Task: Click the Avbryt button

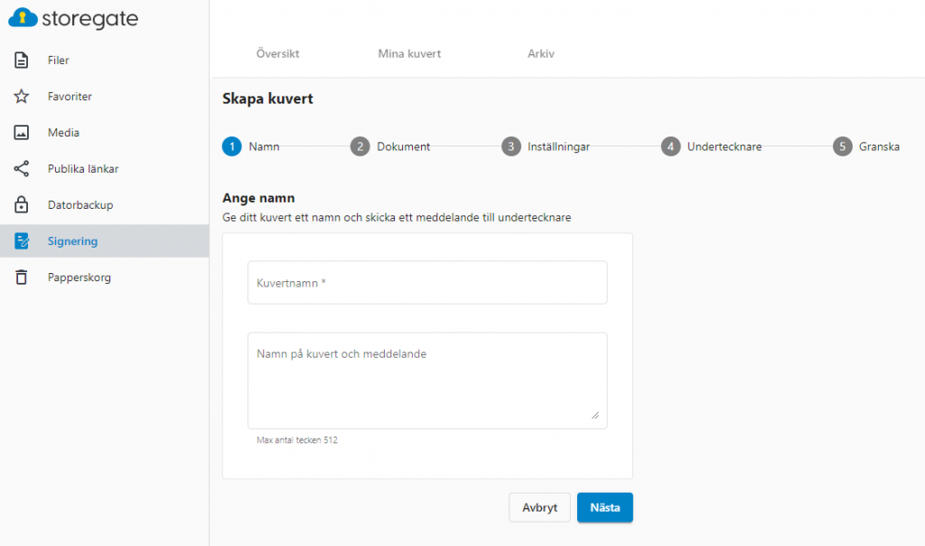Action: coord(540,508)
